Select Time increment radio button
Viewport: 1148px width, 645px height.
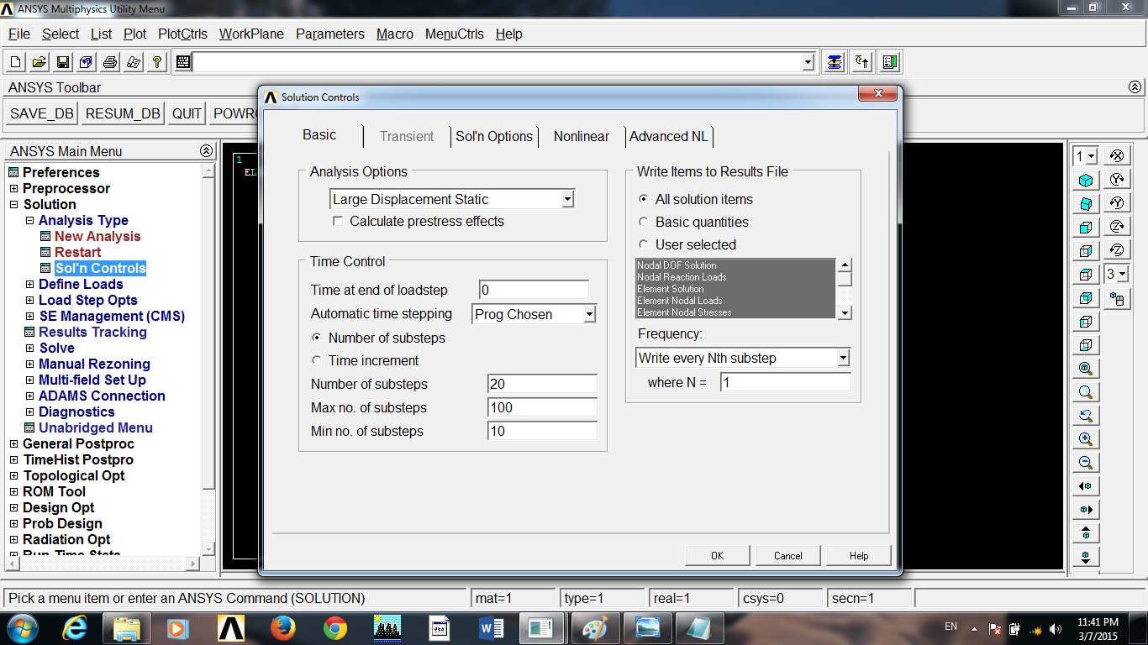click(x=316, y=360)
